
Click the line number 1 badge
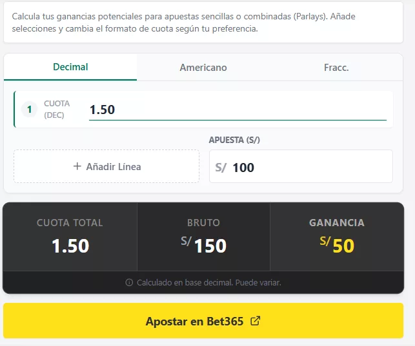pos(29,110)
